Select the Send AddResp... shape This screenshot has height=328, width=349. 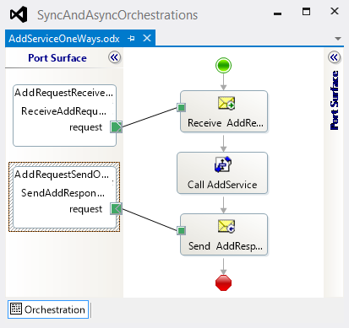pyautogui.click(x=224, y=234)
